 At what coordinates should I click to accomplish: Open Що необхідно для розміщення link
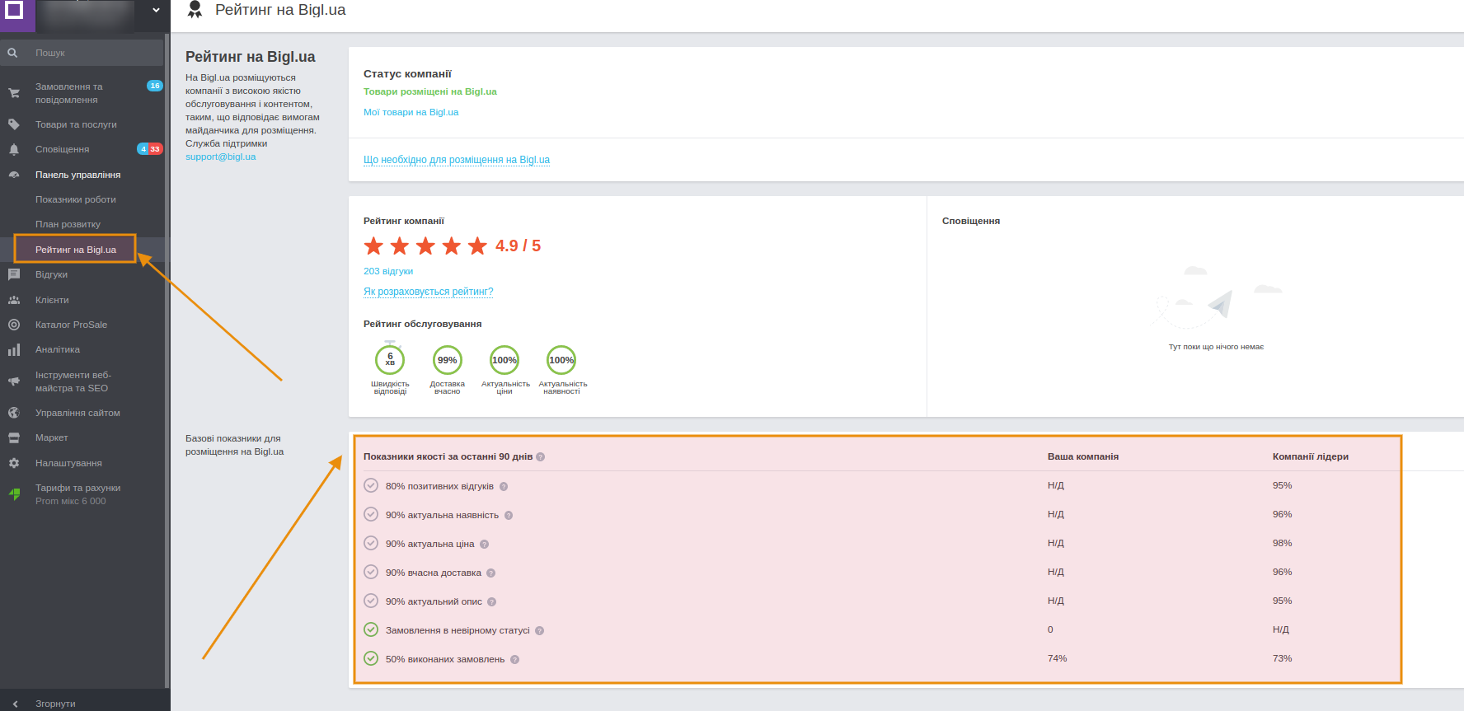pos(457,160)
